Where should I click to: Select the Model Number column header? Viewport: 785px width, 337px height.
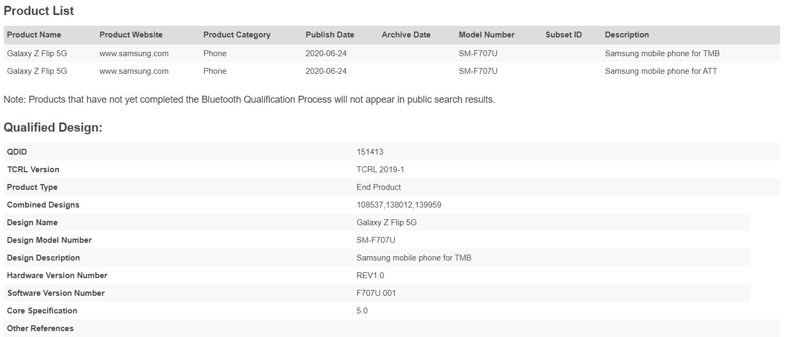486,35
